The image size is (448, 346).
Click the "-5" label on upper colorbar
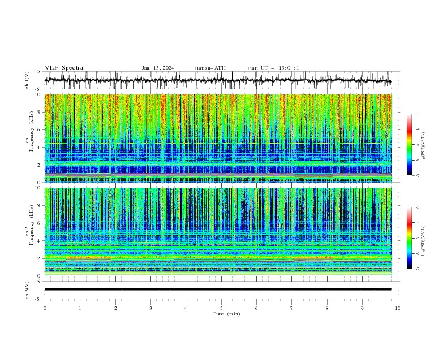coord(417,145)
